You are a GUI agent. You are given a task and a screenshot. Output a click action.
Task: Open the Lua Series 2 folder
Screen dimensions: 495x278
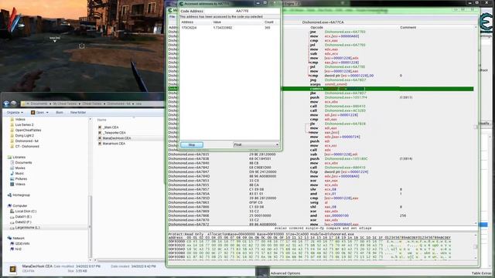(24, 125)
